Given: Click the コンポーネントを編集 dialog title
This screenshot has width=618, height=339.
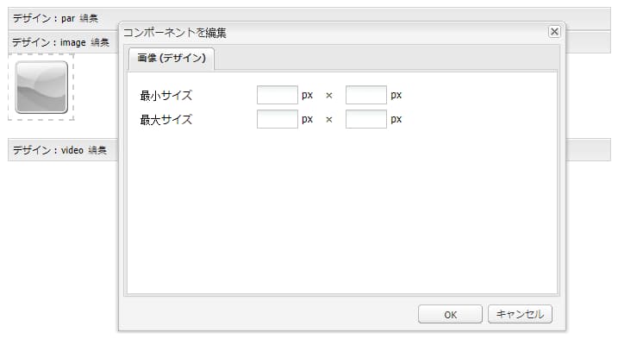Looking at the screenshot, I should [x=175, y=33].
